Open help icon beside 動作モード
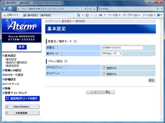Viewport: 165px width, 123px height. click(61, 54)
